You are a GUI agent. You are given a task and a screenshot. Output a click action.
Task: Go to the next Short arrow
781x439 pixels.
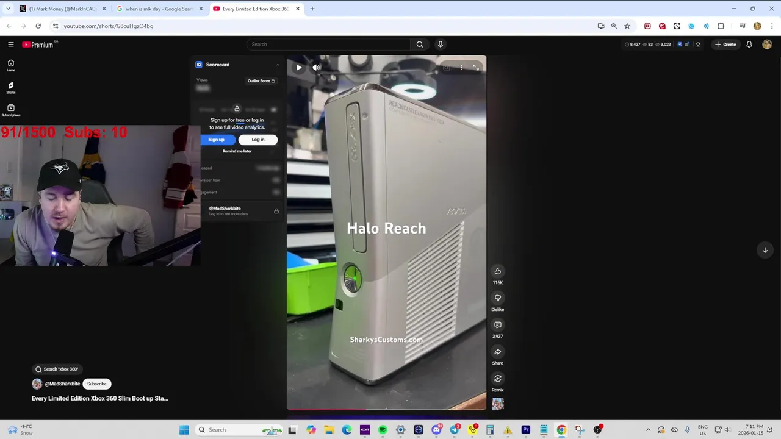(765, 250)
